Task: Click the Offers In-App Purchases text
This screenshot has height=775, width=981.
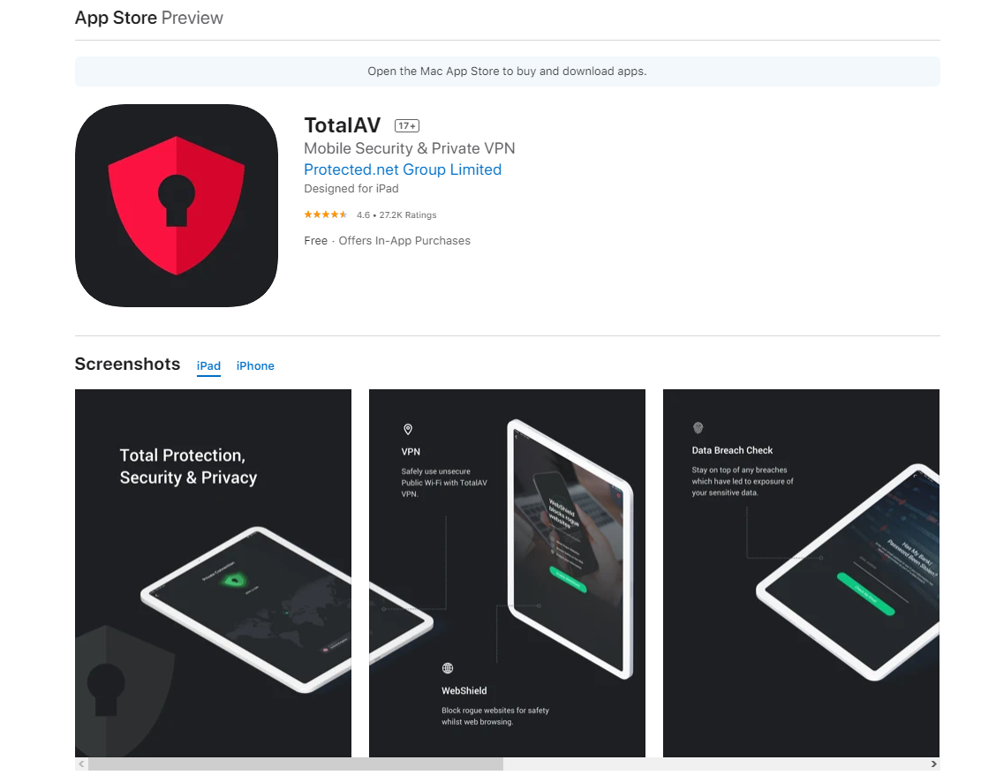Action: point(404,241)
